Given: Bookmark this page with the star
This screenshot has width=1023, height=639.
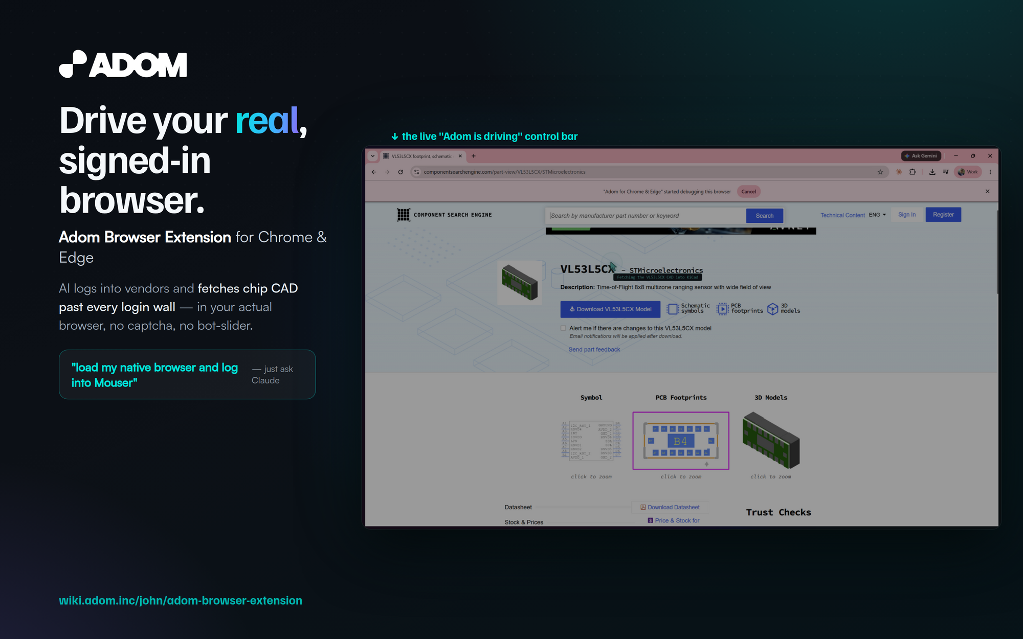Looking at the screenshot, I should [880, 172].
